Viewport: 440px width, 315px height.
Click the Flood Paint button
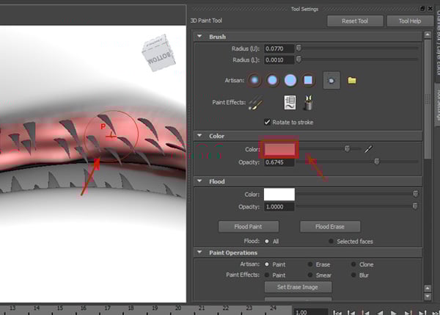click(x=249, y=226)
